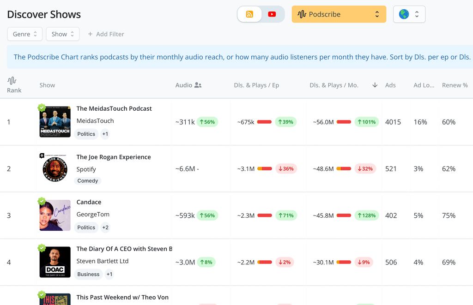Screen dimensions: 473x305
Task: Switch to the RSS feed view
Action: click(250, 14)
